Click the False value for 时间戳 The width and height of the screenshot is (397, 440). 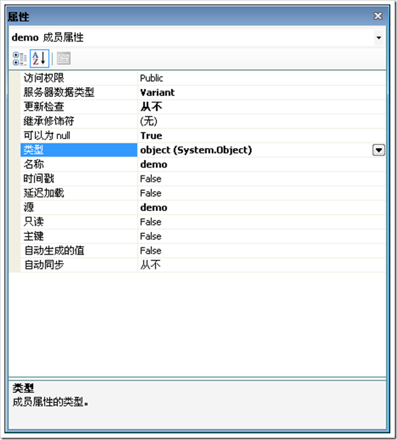pos(261,179)
